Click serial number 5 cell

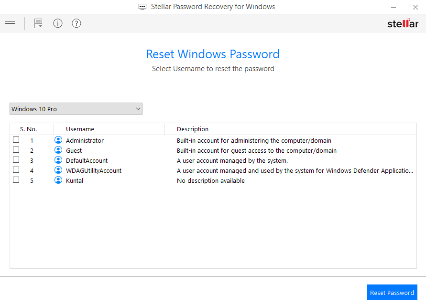coord(32,181)
